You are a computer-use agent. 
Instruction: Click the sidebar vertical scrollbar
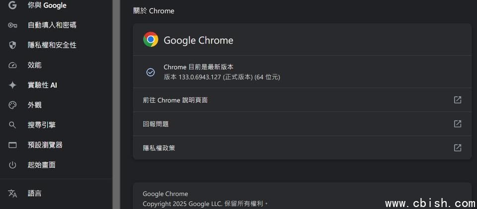pos(116,100)
